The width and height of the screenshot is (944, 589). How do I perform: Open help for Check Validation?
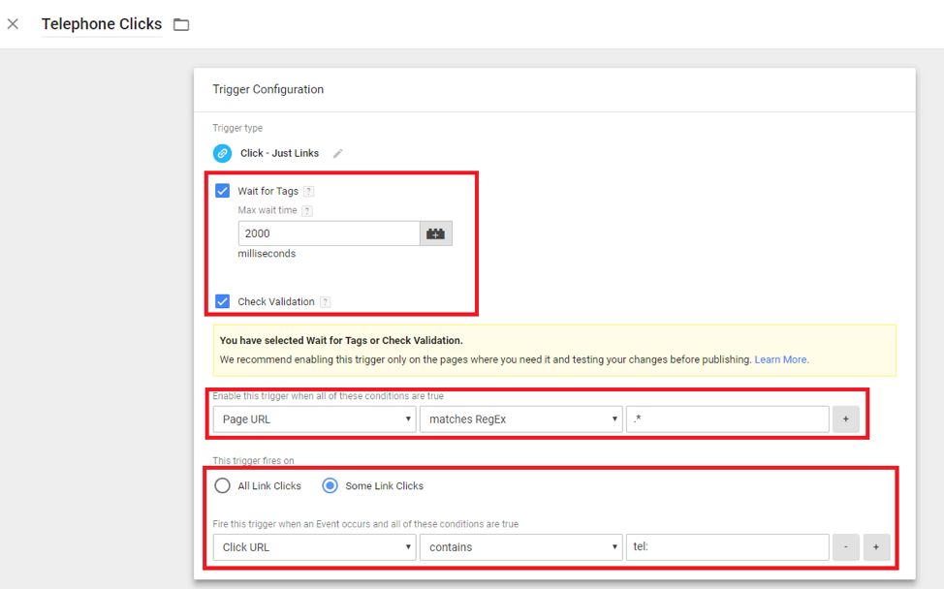pos(325,302)
